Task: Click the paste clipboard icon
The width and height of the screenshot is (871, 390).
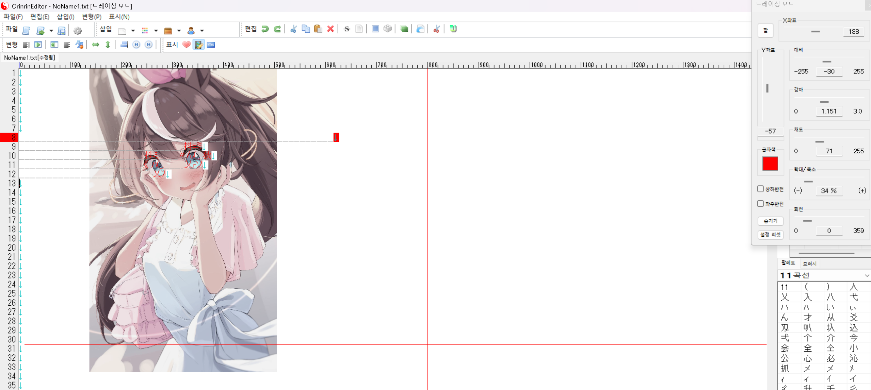Action: point(318,29)
